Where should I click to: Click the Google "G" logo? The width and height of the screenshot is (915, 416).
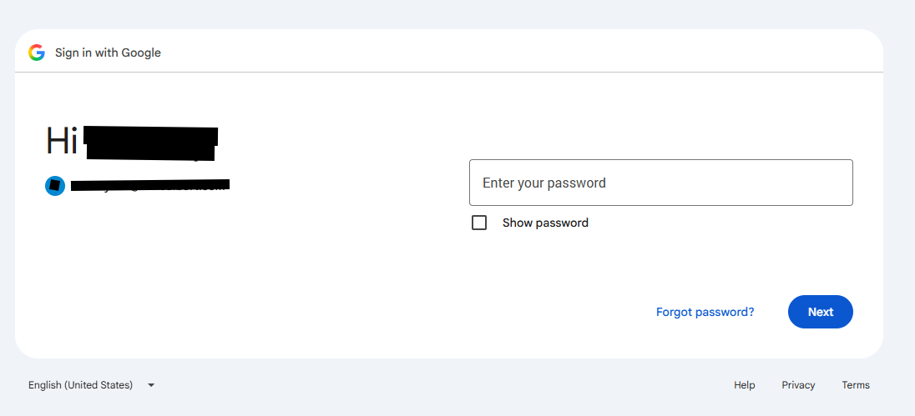click(37, 53)
